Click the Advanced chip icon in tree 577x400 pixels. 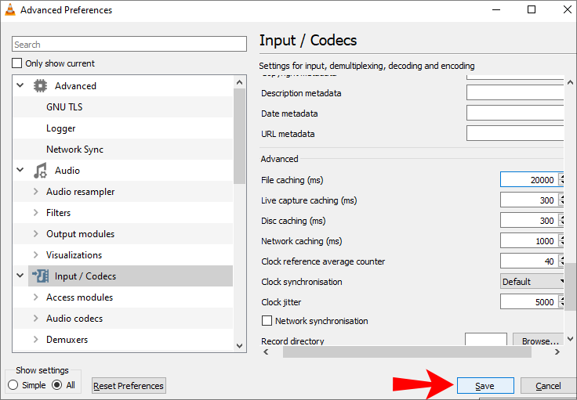tap(40, 86)
